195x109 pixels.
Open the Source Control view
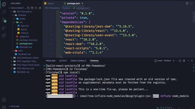pos(4,20)
